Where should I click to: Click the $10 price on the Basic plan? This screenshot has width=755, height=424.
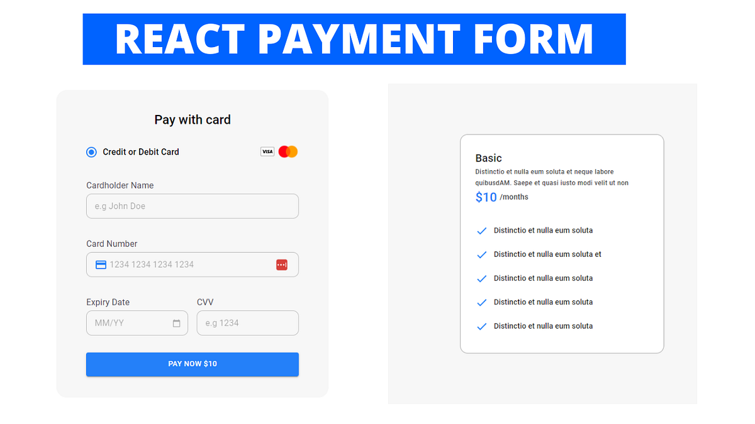click(484, 197)
